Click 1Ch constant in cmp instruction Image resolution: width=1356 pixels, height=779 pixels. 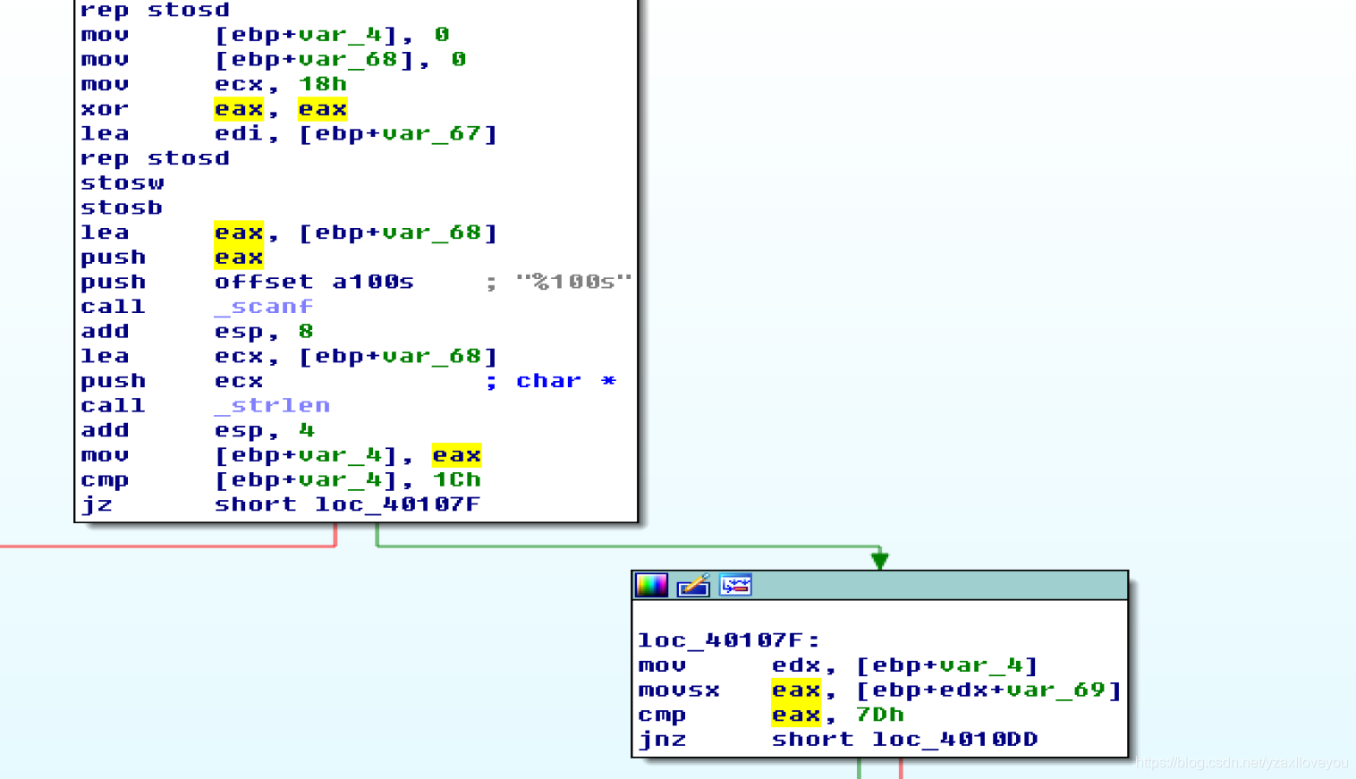click(456, 479)
